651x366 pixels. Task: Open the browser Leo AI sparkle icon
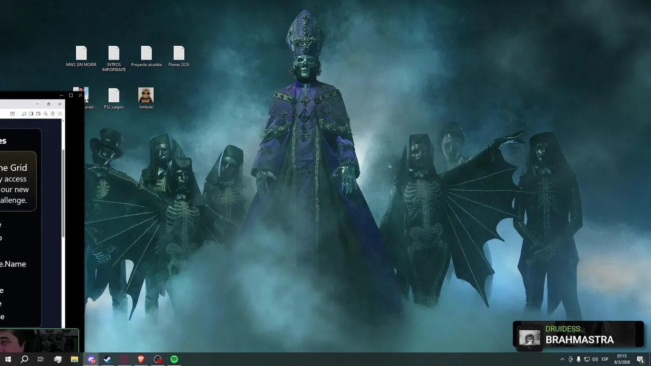(45, 114)
